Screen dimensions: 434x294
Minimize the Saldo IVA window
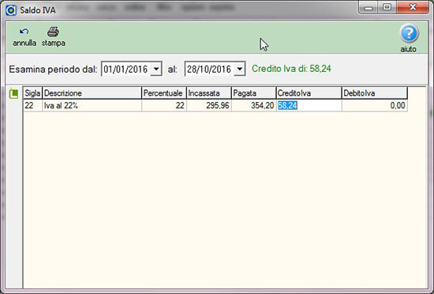tap(369, 8)
